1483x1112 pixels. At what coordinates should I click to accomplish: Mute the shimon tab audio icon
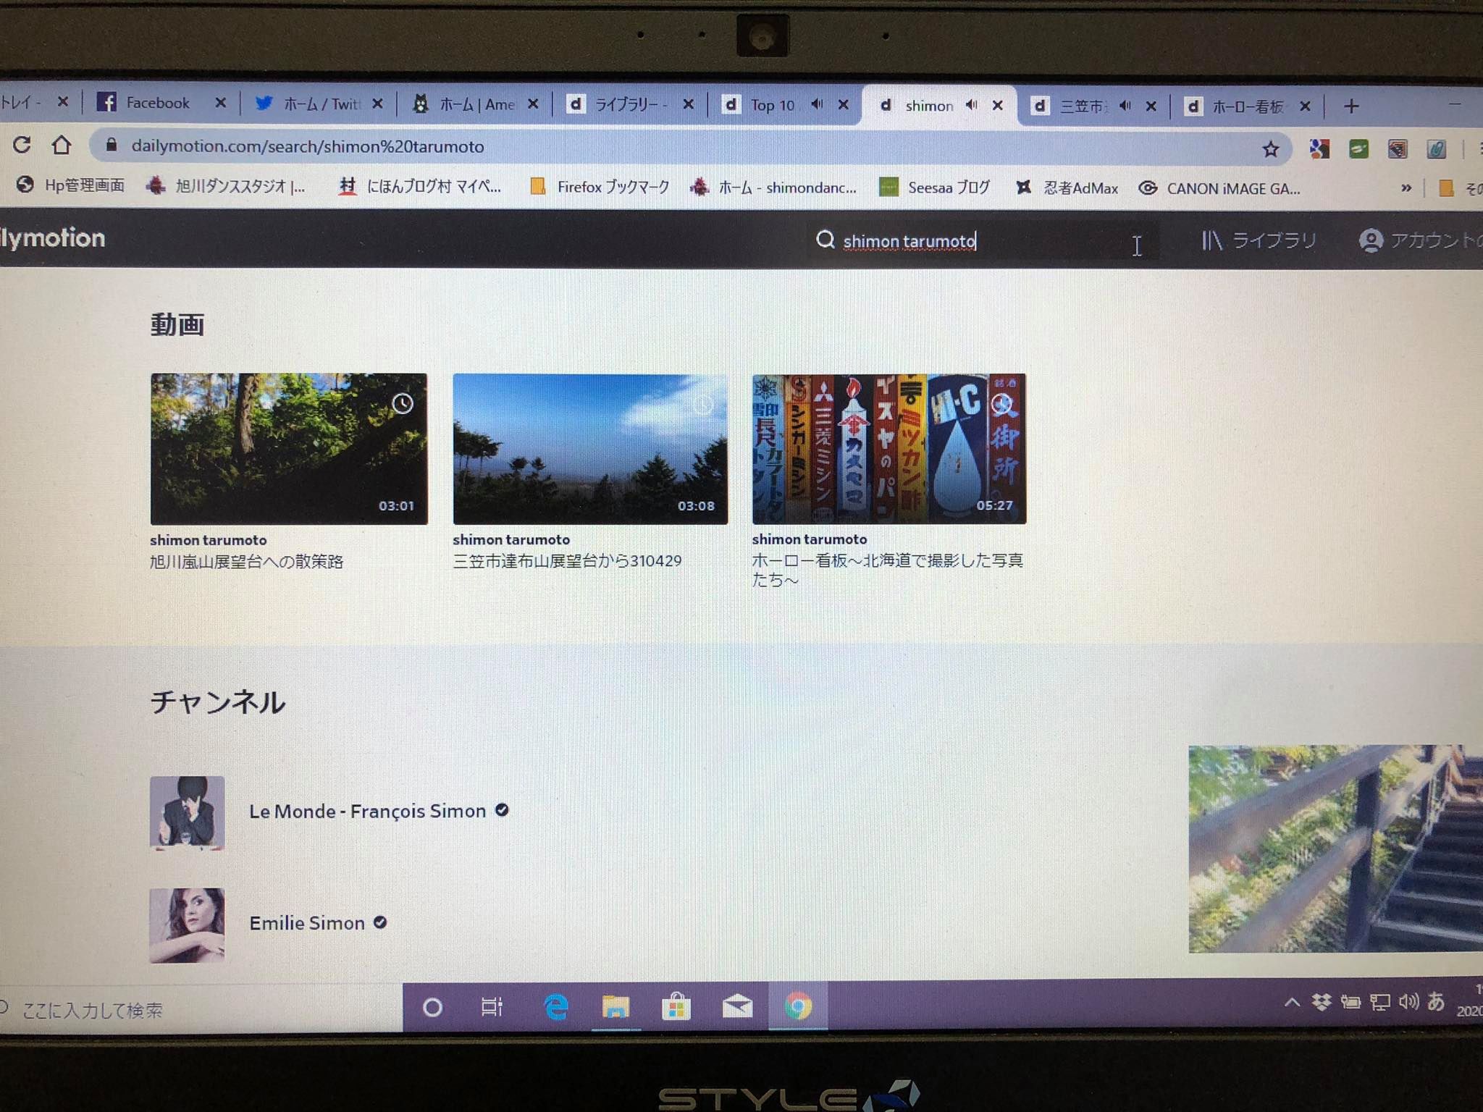click(x=971, y=105)
